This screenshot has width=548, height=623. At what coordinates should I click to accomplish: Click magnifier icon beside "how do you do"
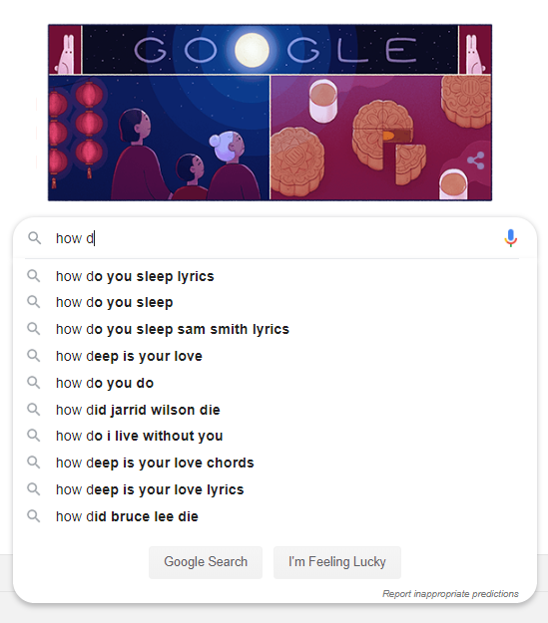(x=33, y=383)
